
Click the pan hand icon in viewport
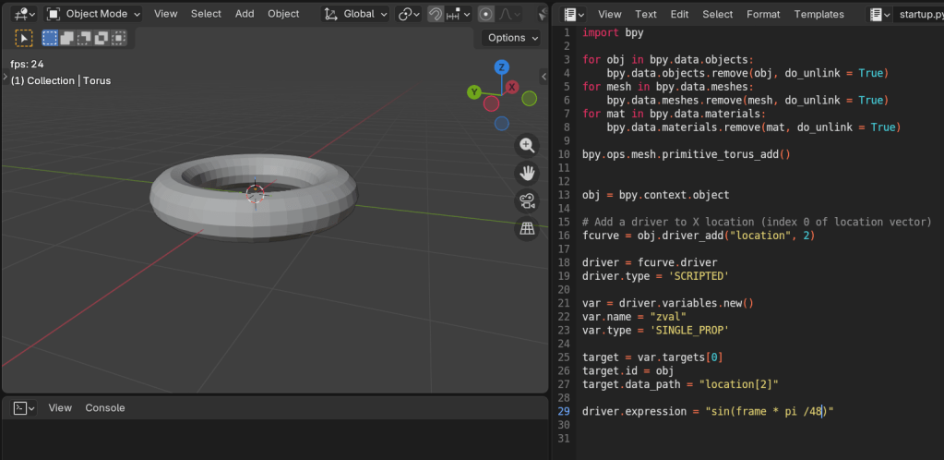pos(527,173)
